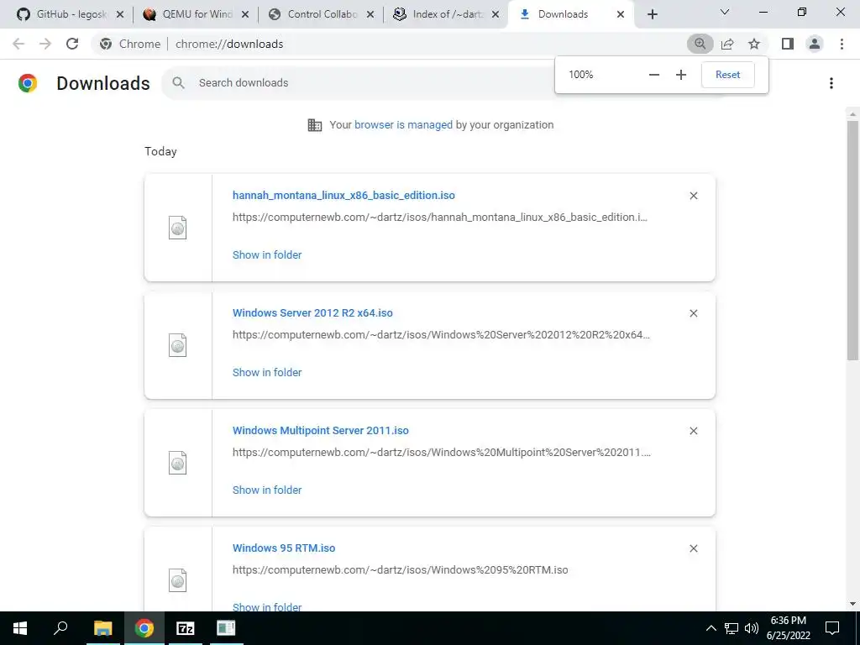Close the GitHub tab

click(x=120, y=14)
